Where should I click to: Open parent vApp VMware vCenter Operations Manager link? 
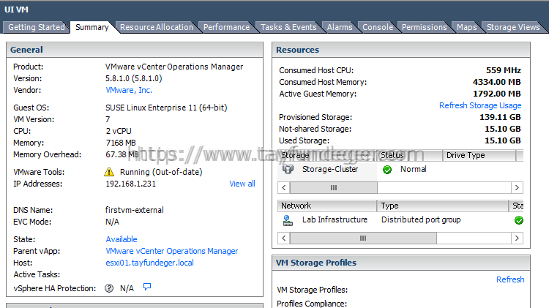pos(172,251)
